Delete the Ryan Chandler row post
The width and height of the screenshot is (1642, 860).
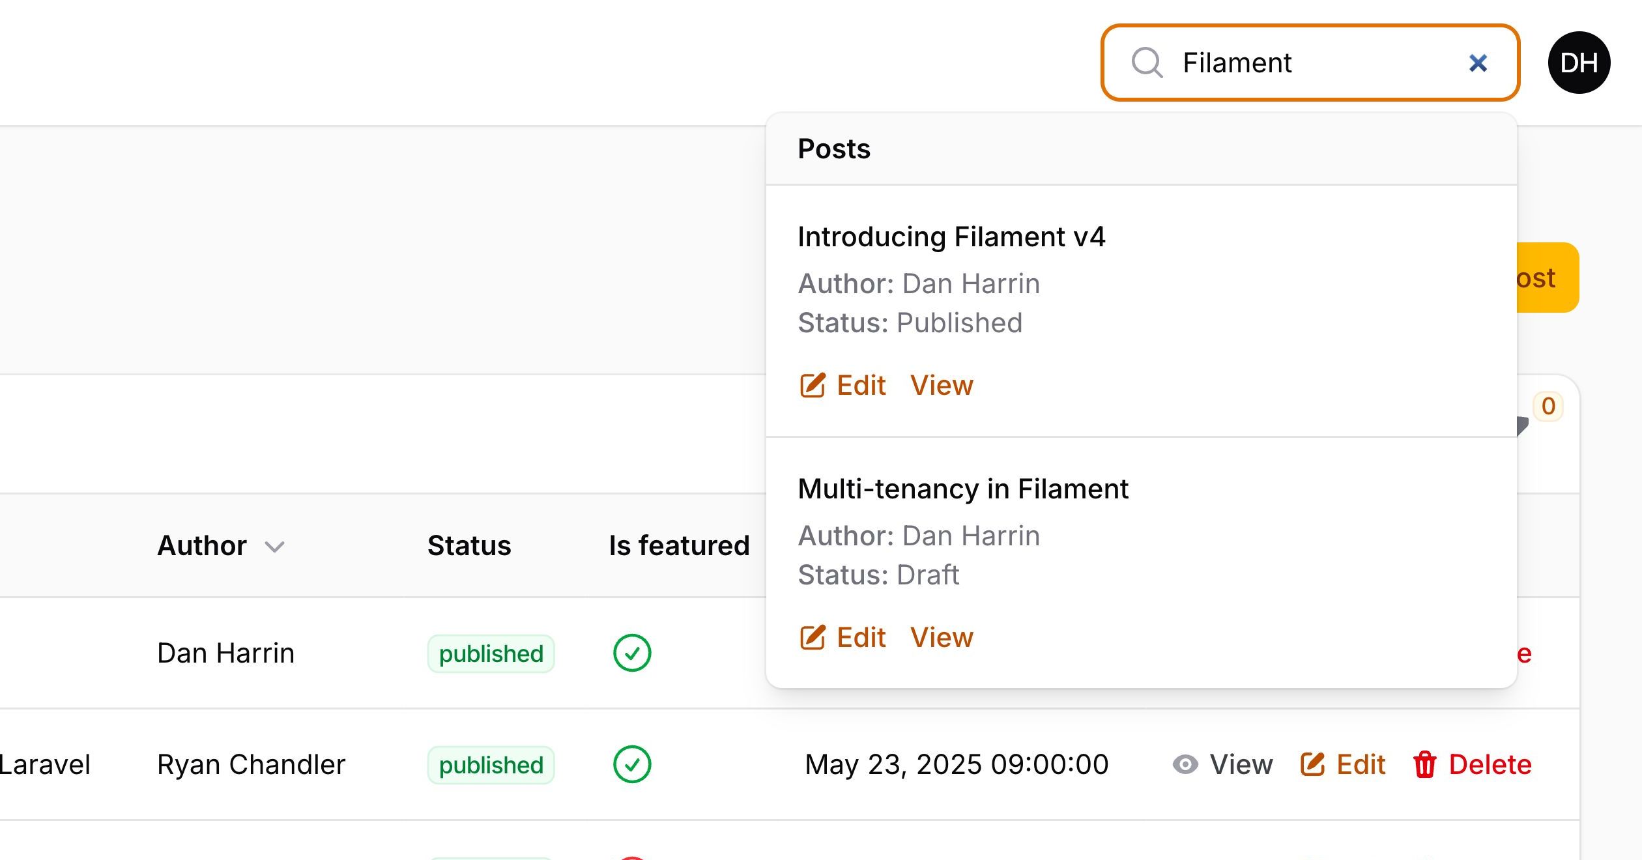tap(1472, 764)
